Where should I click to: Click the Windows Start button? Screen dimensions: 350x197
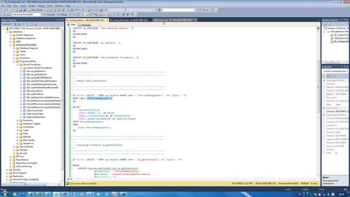[4, 194]
